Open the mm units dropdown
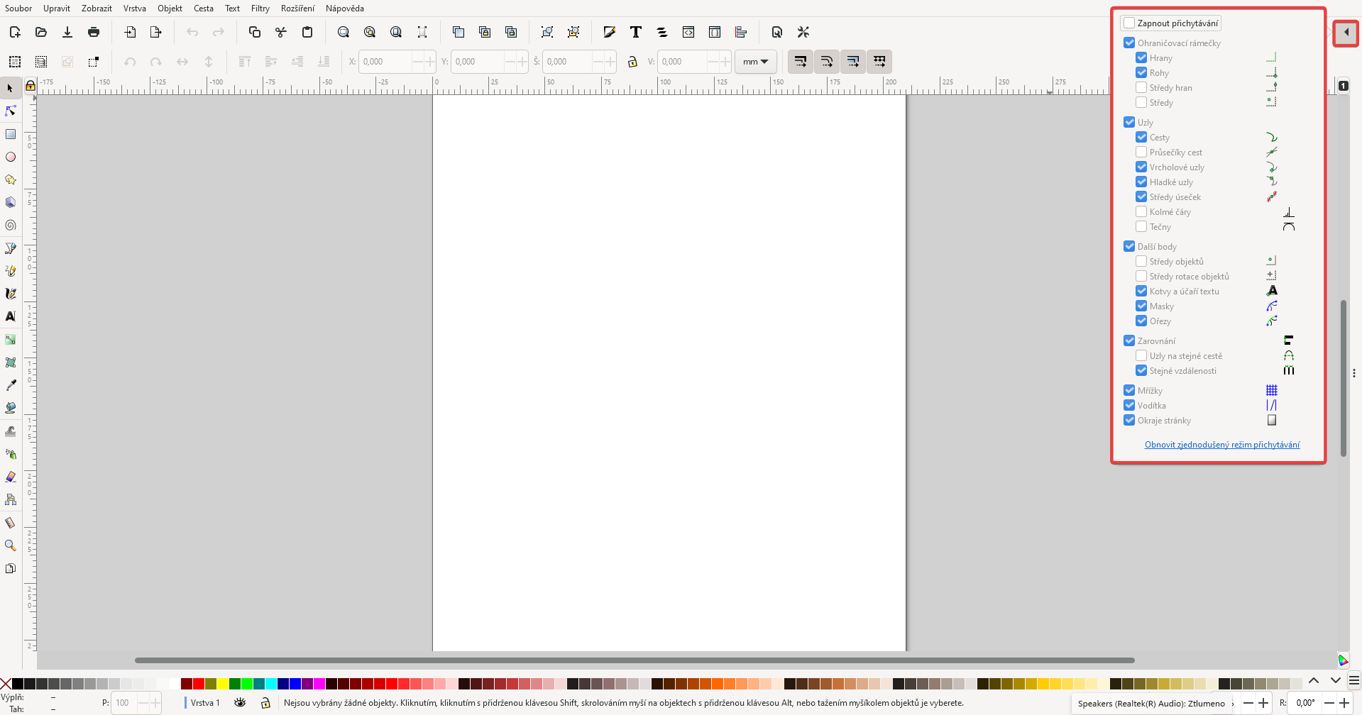This screenshot has width=1362, height=715. [754, 62]
